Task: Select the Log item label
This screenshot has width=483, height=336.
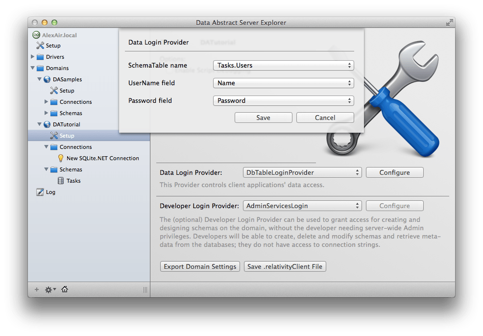Action: 50,192
